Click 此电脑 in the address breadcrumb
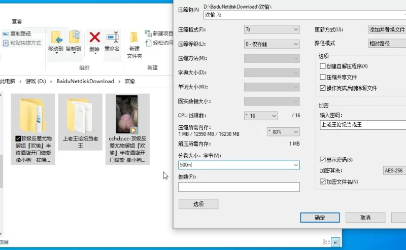This screenshot has height=250, width=406. pos(8,81)
